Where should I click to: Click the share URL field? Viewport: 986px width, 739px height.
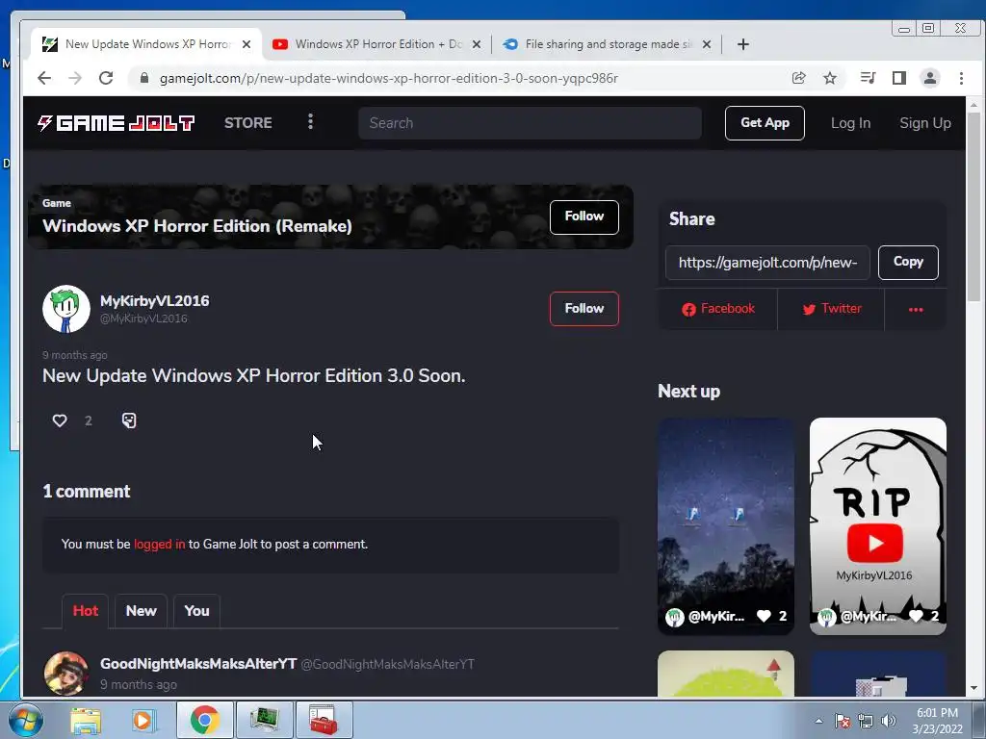pyautogui.click(x=767, y=263)
